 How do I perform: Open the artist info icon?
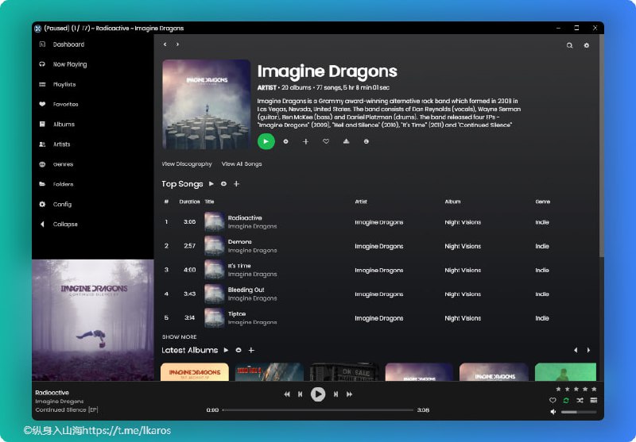(x=366, y=141)
